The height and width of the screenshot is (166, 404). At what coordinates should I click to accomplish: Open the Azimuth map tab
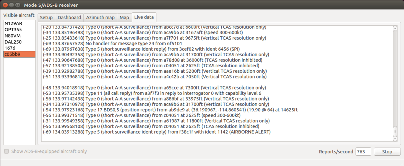click(100, 17)
